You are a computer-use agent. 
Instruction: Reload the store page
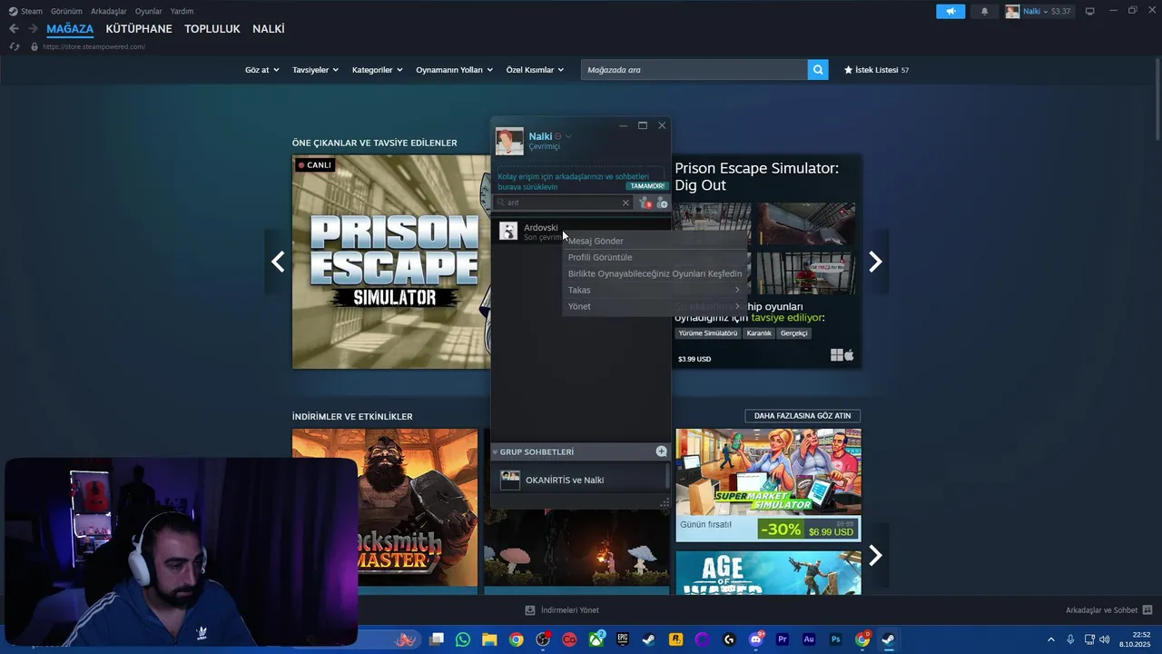15,46
